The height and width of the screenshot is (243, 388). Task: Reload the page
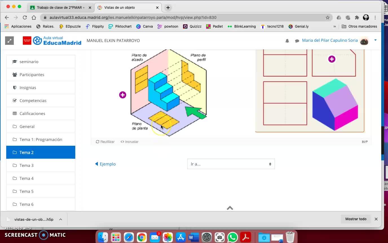25,17
